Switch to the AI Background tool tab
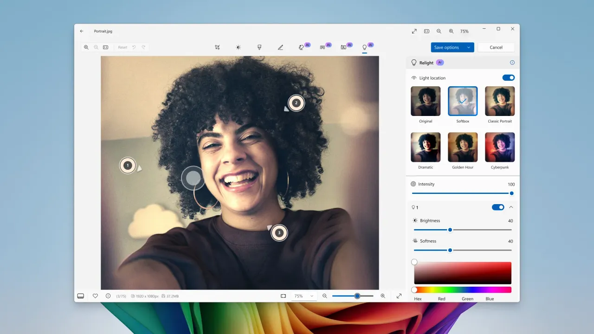Image resolution: width=594 pixels, height=334 pixels. tap(344, 47)
